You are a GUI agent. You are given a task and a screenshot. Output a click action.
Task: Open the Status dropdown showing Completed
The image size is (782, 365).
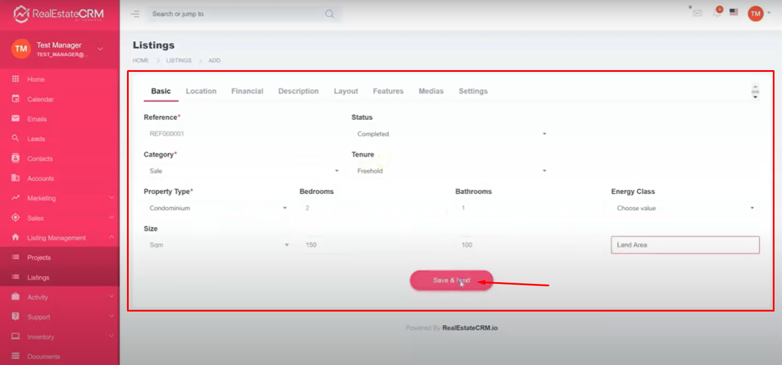pyautogui.click(x=449, y=134)
